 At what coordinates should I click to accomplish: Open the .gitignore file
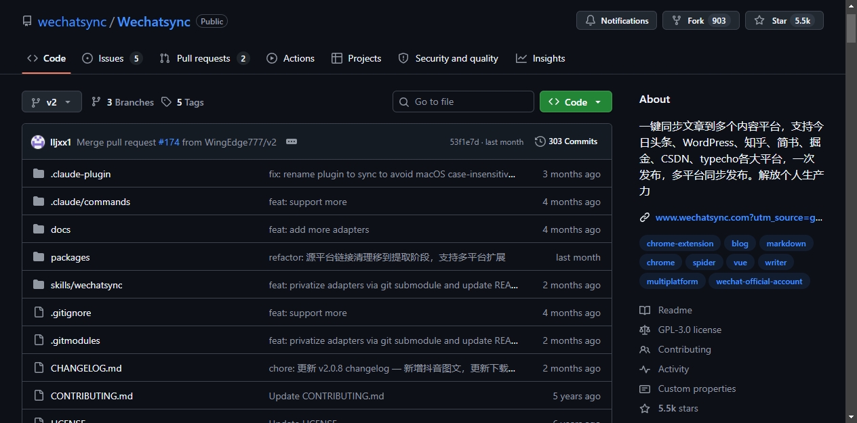click(71, 313)
